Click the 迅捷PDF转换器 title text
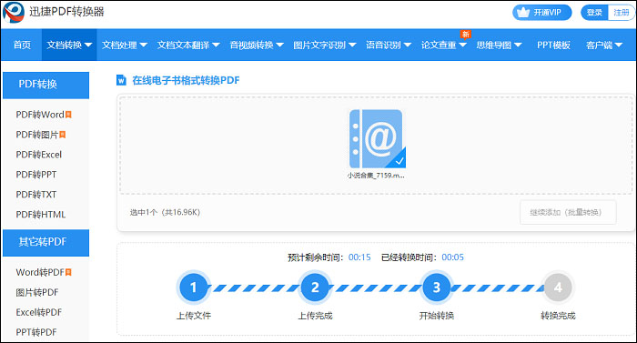 pyautogui.click(x=66, y=12)
